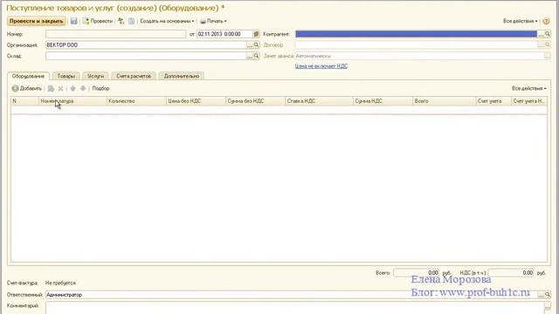Viewport: 559px width, 314px height.
Task: Switch to the Дополнительно tab
Action: point(182,76)
